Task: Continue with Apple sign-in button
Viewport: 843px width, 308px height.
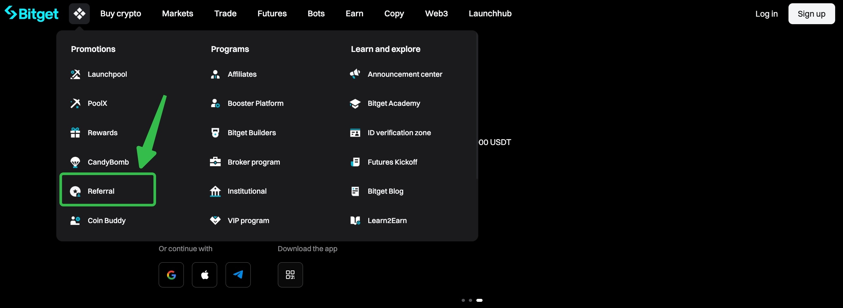Action: coord(204,275)
